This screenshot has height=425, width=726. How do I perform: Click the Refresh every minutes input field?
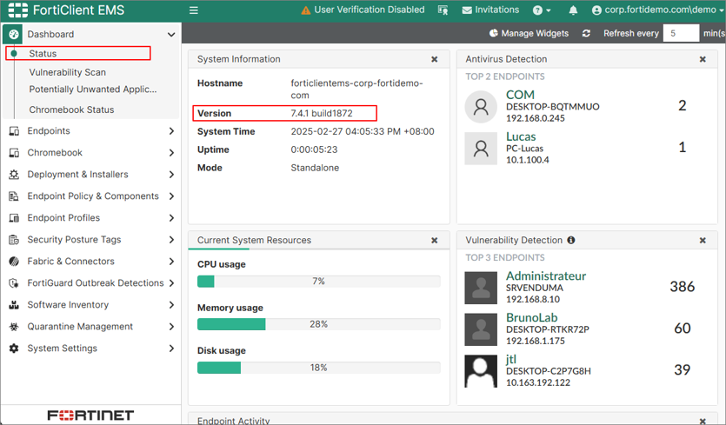681,33
